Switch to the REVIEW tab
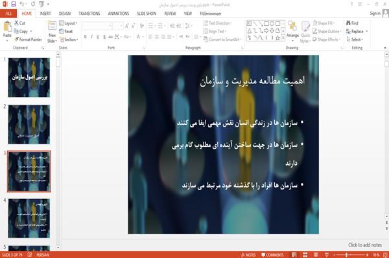The height and width of the screenshot is (258, 389). point(170,14)
